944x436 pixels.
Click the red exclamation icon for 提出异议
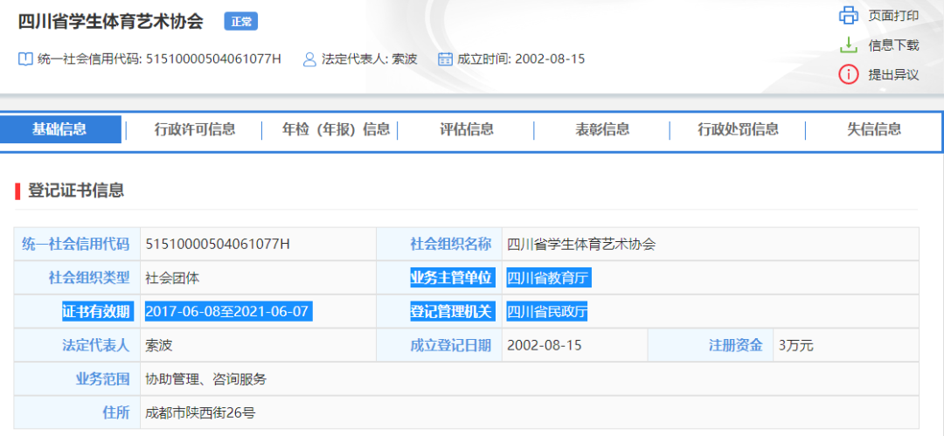click(x=848, y=74)
